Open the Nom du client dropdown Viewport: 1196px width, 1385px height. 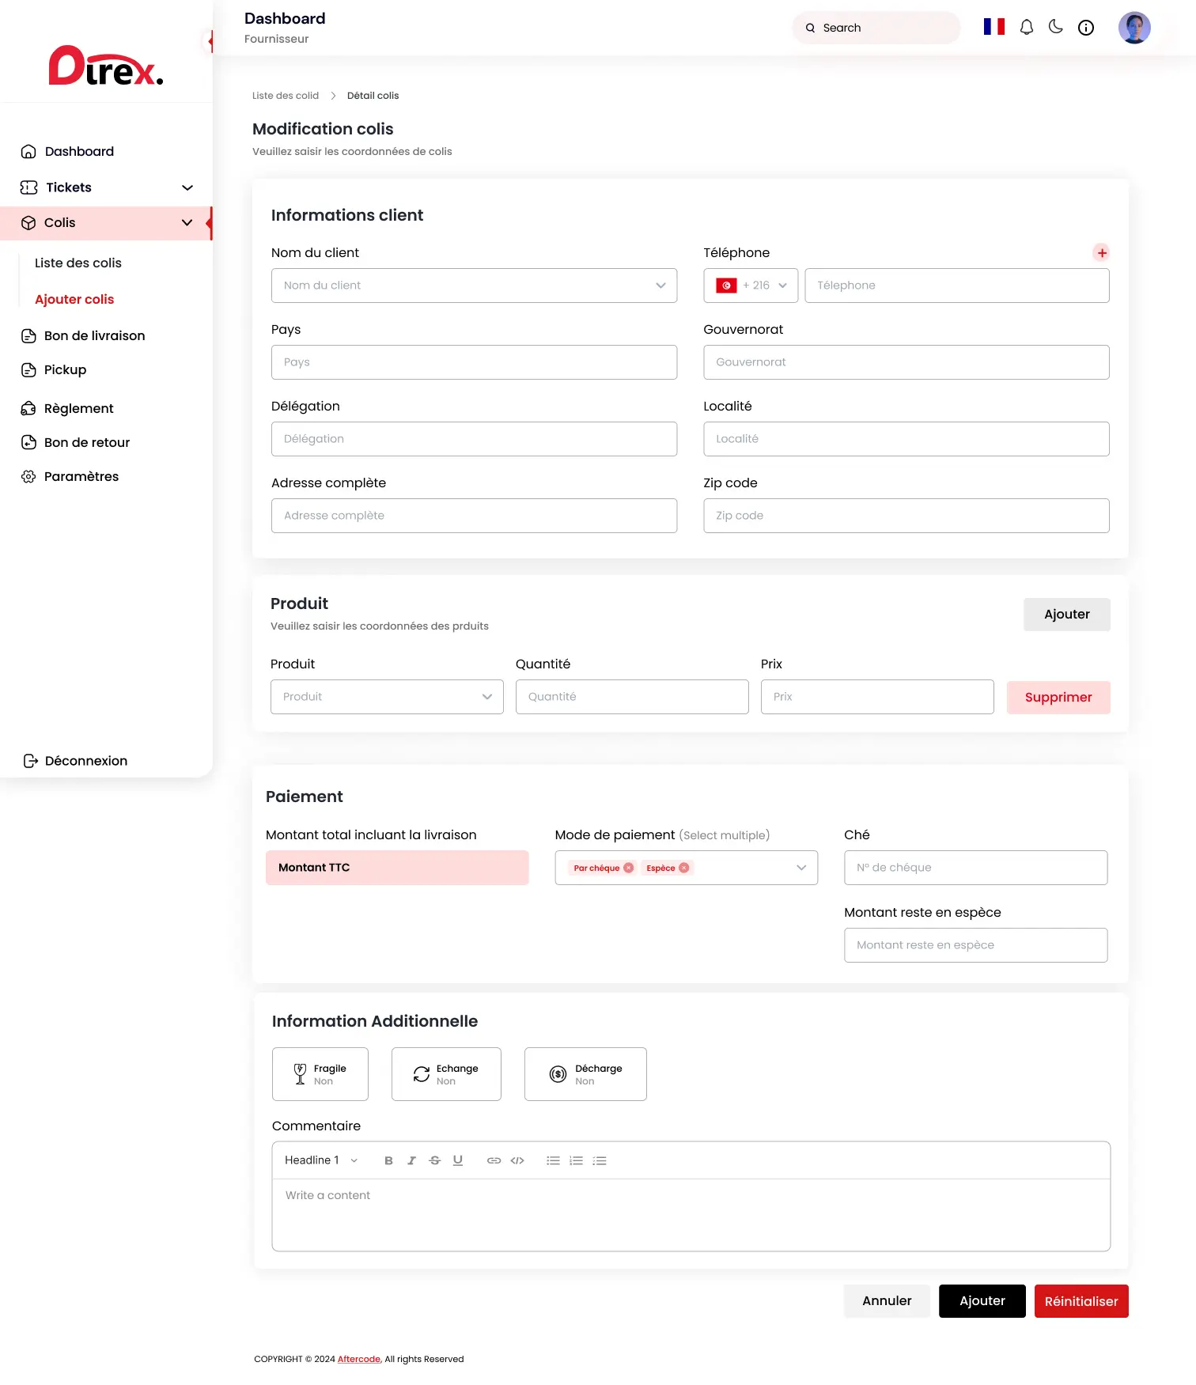click(x=474, y=286)
